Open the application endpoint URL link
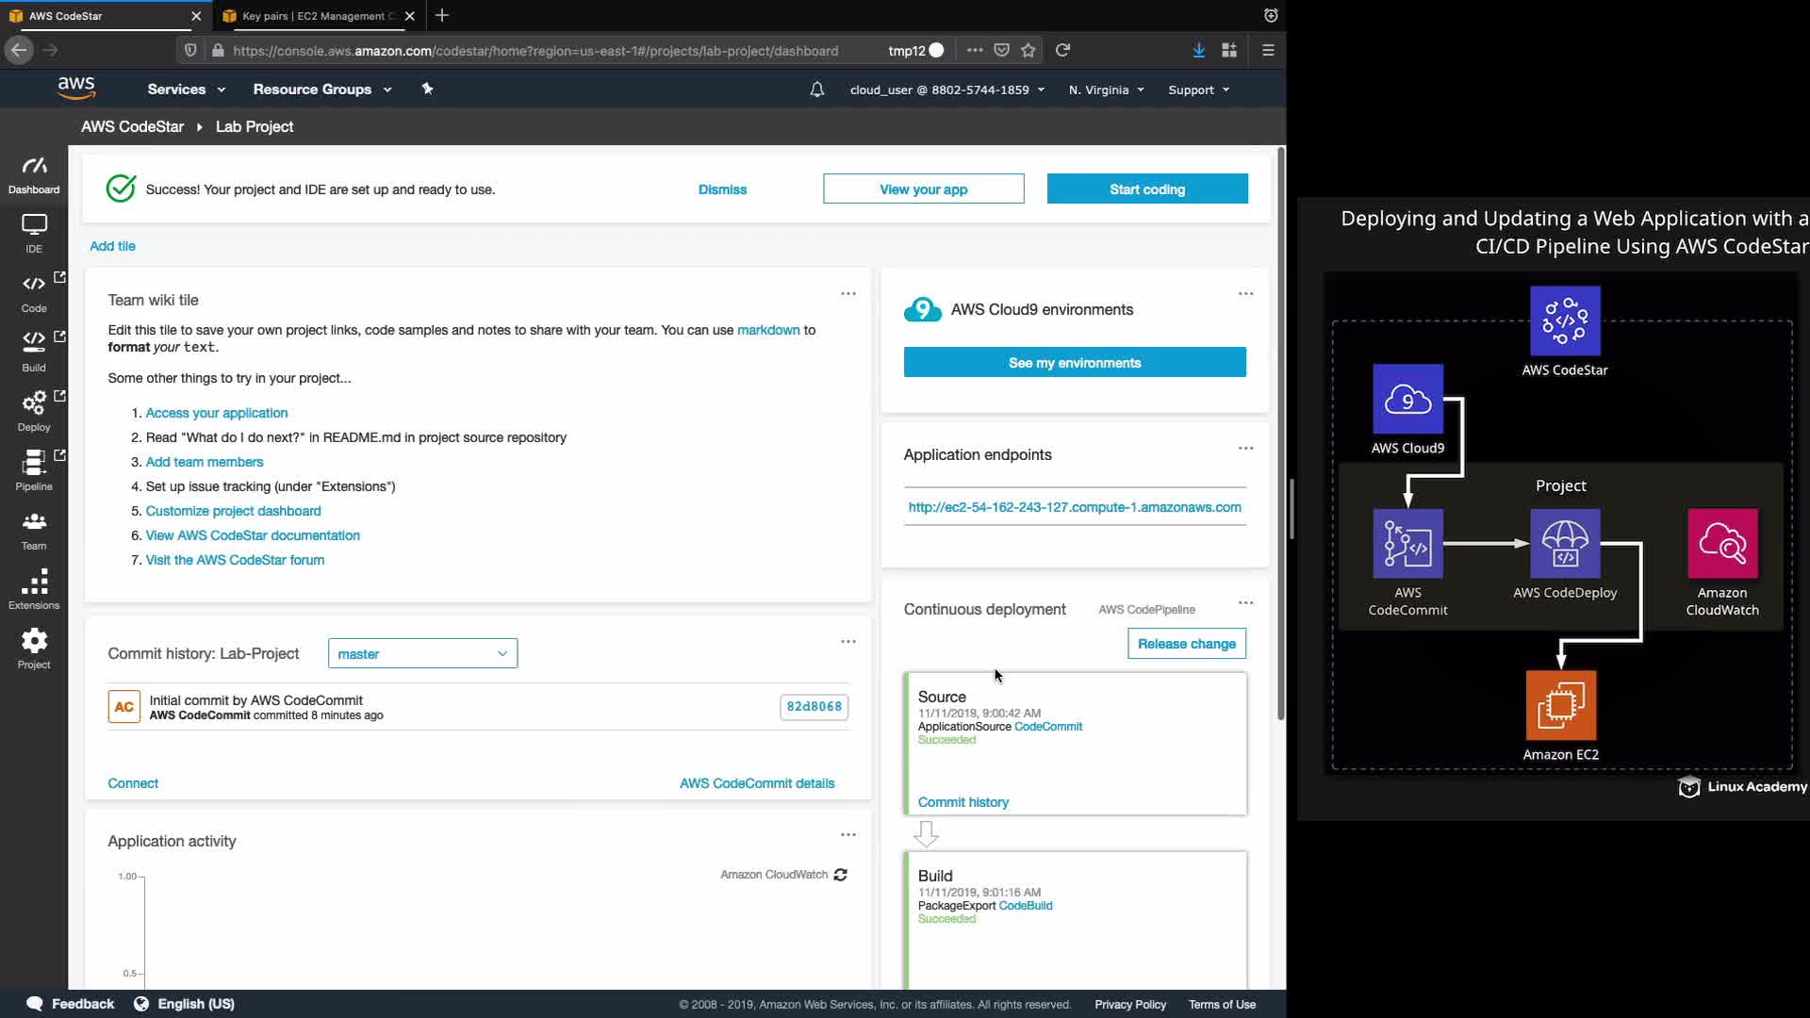The width and height of the screenshot is (1810, 1018). [x=1075, y=507]
